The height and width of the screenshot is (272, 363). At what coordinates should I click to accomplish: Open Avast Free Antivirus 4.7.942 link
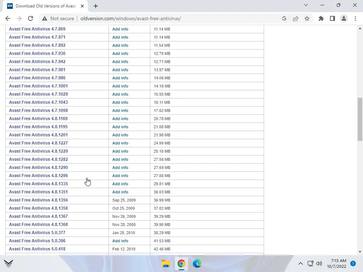[37, 62]
